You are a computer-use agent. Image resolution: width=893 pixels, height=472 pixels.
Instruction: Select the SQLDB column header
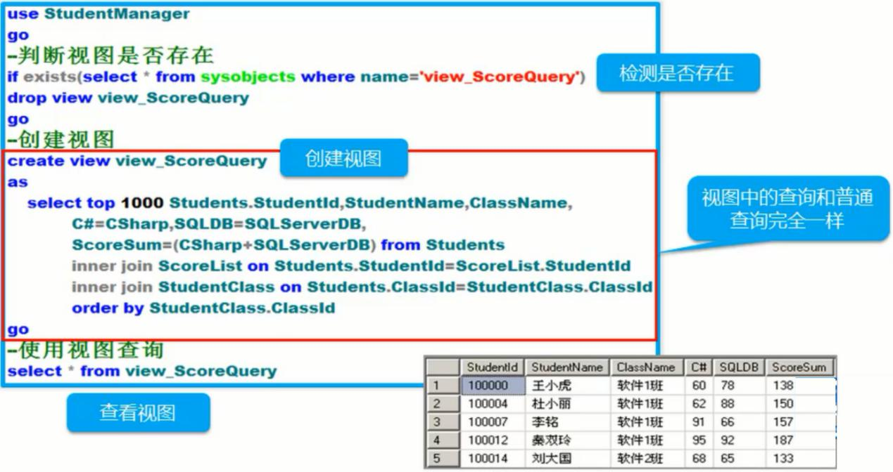point(738,367)
